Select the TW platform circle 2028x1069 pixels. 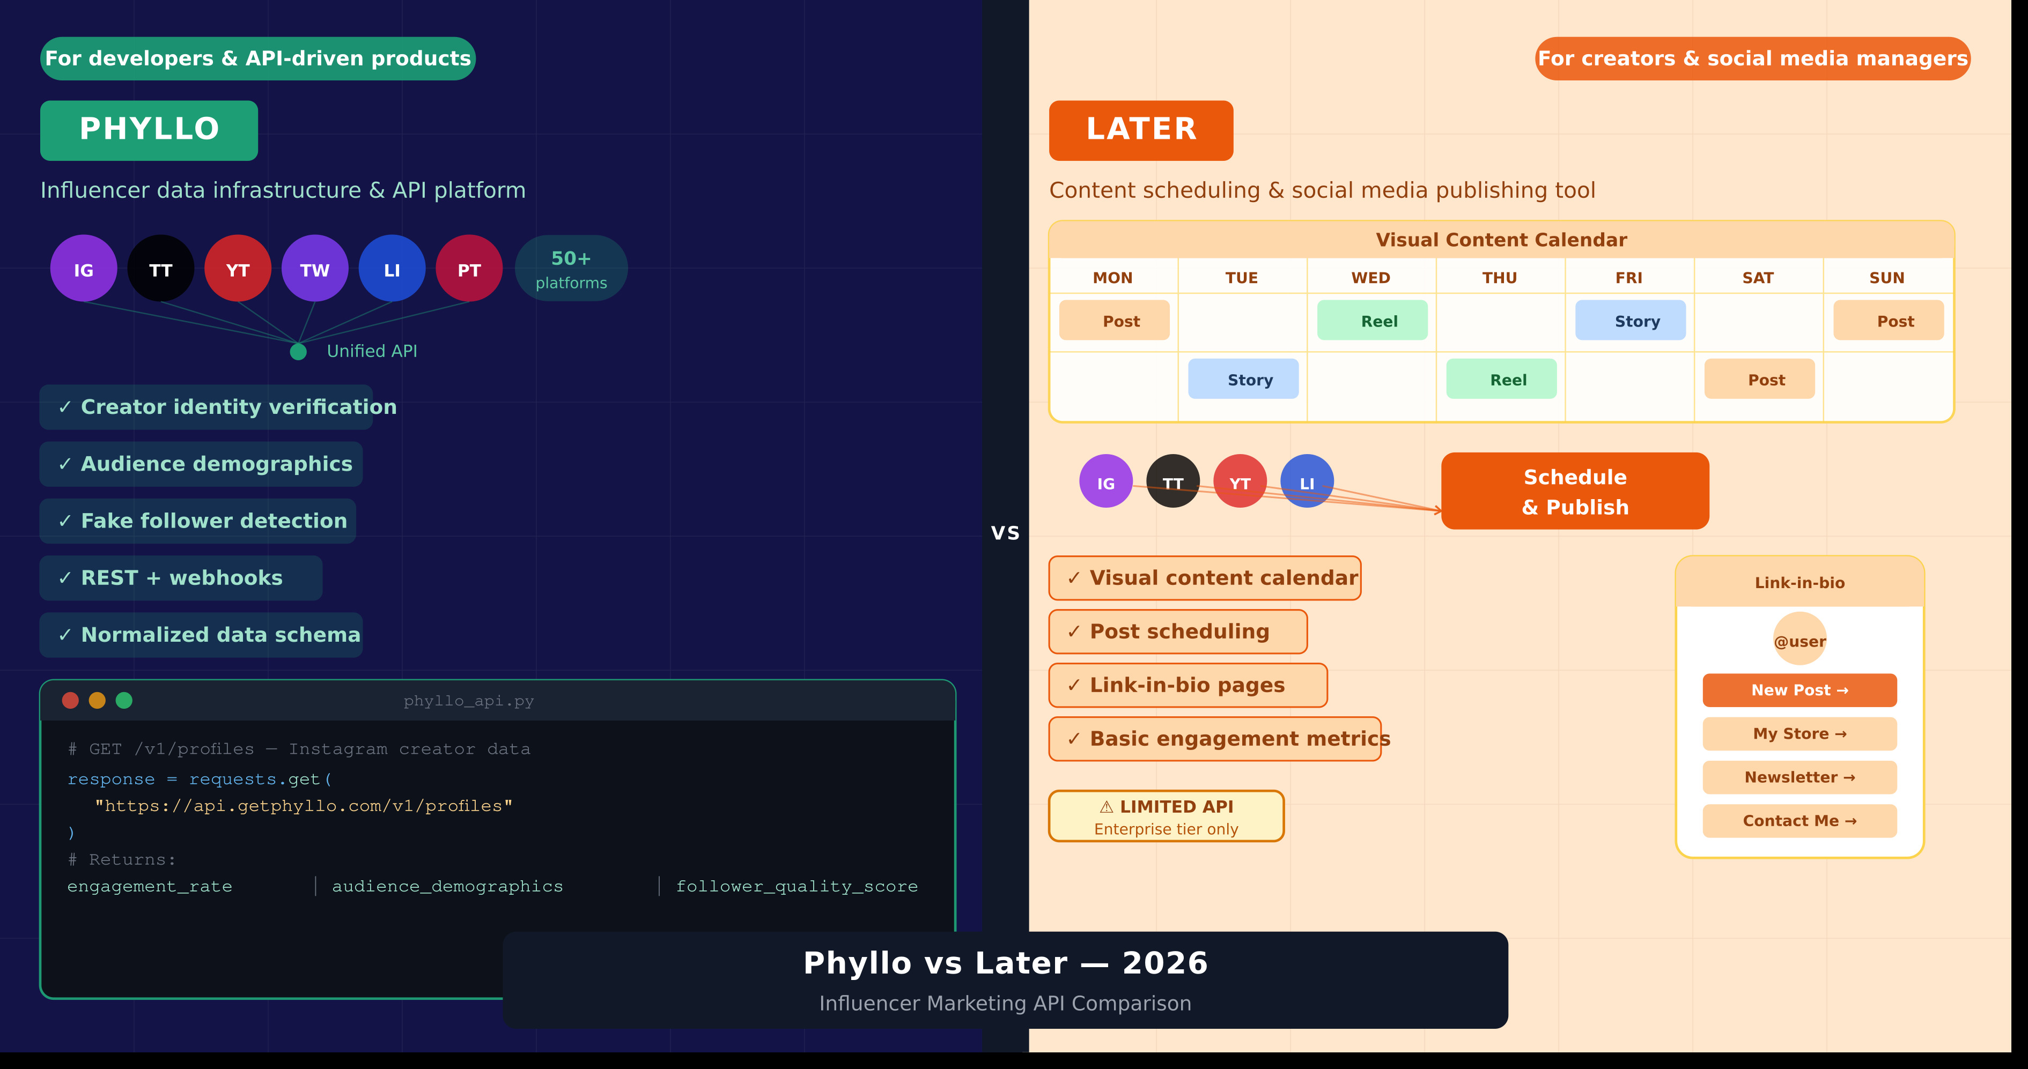[x=315, y=268]
